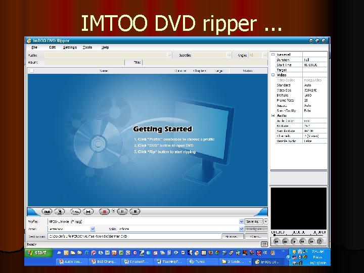This screenshot has width=364, height=273.
Task: Switch to iTunes taskbar button
Action: pos(203,262)
